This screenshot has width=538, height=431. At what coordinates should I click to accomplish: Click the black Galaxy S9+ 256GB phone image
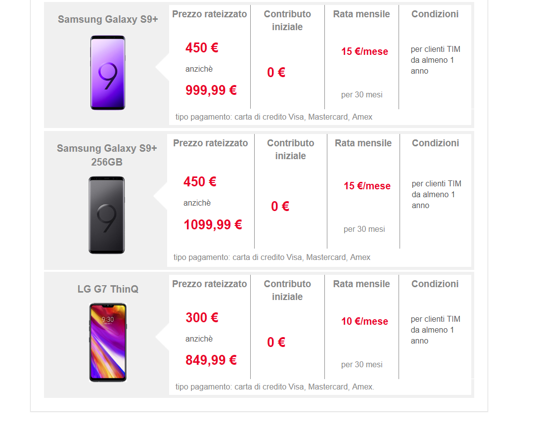click(107, 215)
